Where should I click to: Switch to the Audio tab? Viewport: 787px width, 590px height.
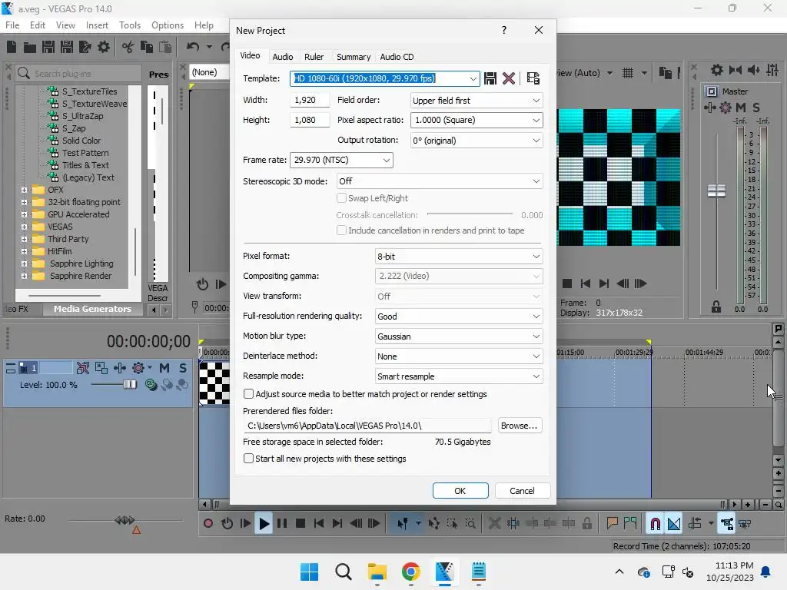[x=283, y=57]
